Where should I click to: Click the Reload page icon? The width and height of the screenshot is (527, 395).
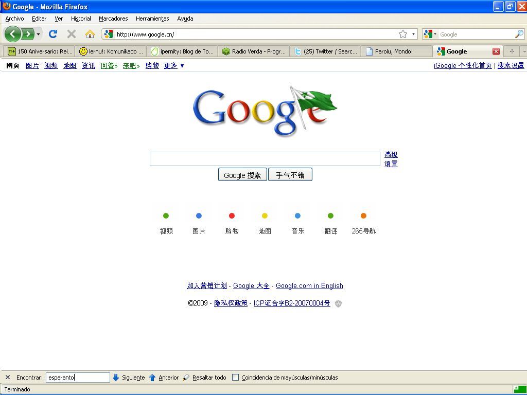pyautogui.click(x=52, y=34)
